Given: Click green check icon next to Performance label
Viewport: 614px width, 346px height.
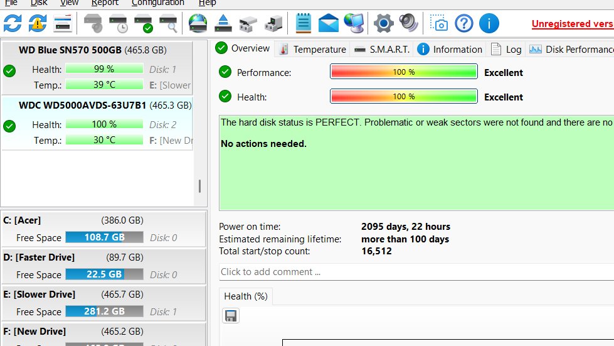Looking at the screenshot, I should 225,72.
